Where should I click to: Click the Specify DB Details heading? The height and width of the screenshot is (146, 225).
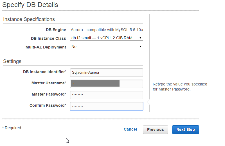coord(30,5)
